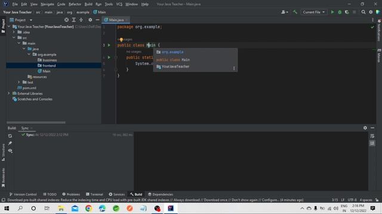382x214 pixels.
Task: Open the Refactor menu
Action: click(75, 4)
